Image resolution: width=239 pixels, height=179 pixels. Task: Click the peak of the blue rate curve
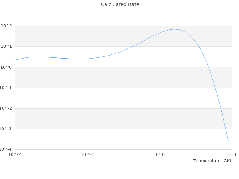(x=174, y=29)
